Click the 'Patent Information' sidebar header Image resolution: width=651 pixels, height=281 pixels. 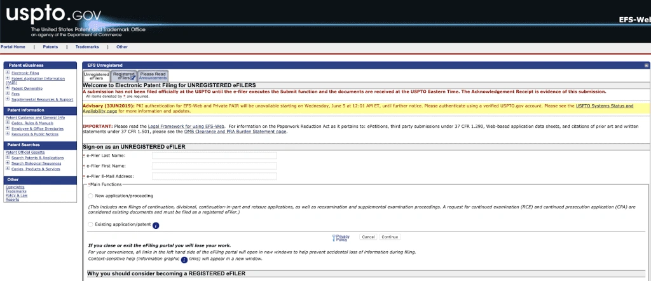point(40,110)
